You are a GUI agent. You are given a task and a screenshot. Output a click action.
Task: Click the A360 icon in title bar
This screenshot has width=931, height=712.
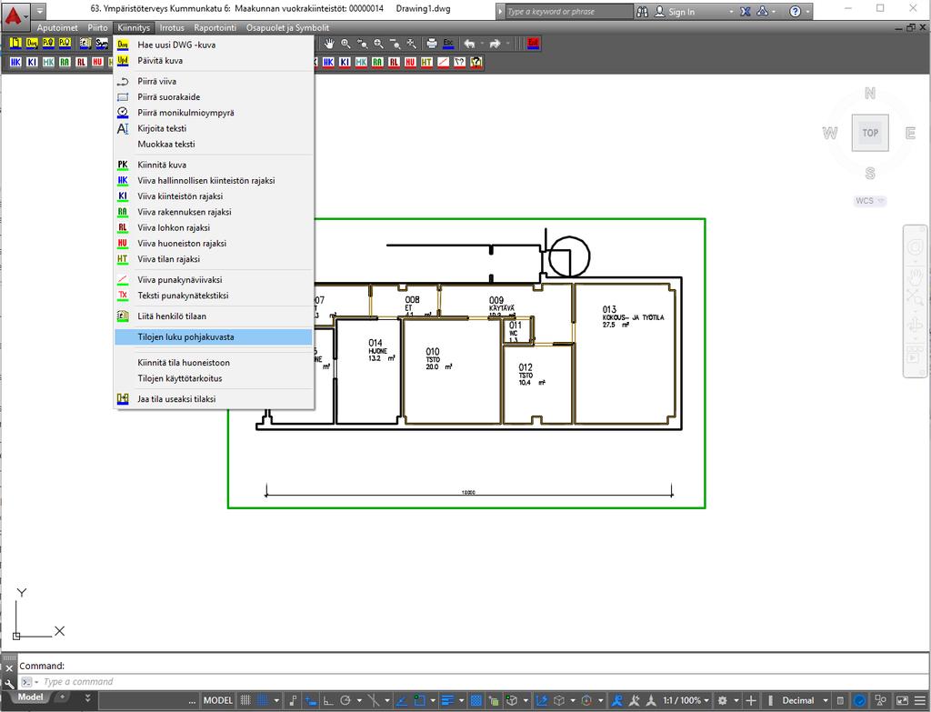763,11
